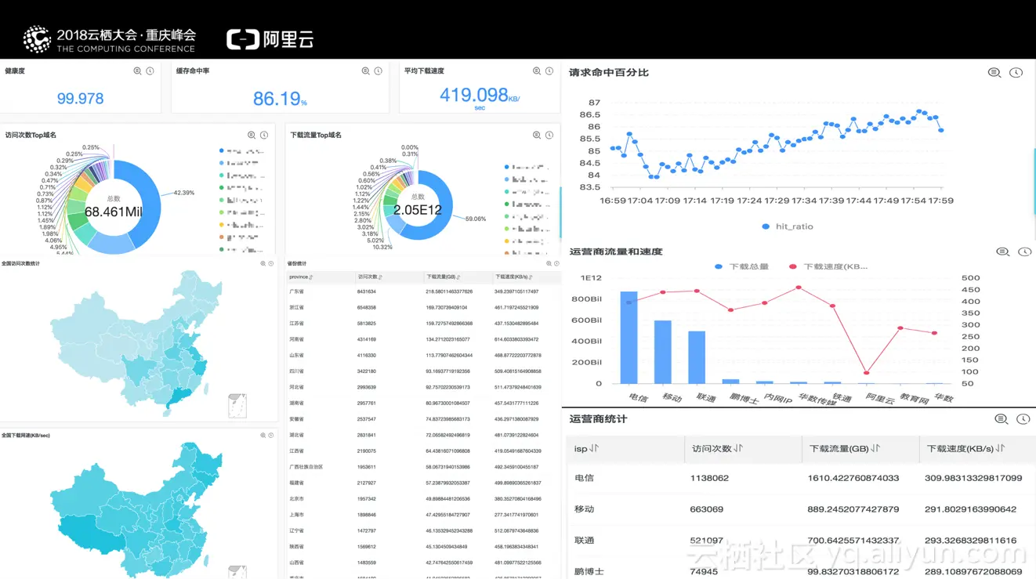Sort 运营商统计 table by 下载速度(KB/s) column
Viewport: 1036px width, 579px height.
click(1001, 449)
